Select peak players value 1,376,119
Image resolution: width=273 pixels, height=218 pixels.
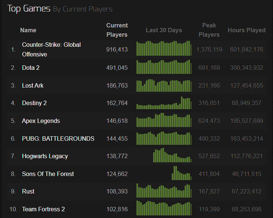(x=209, y=49)
